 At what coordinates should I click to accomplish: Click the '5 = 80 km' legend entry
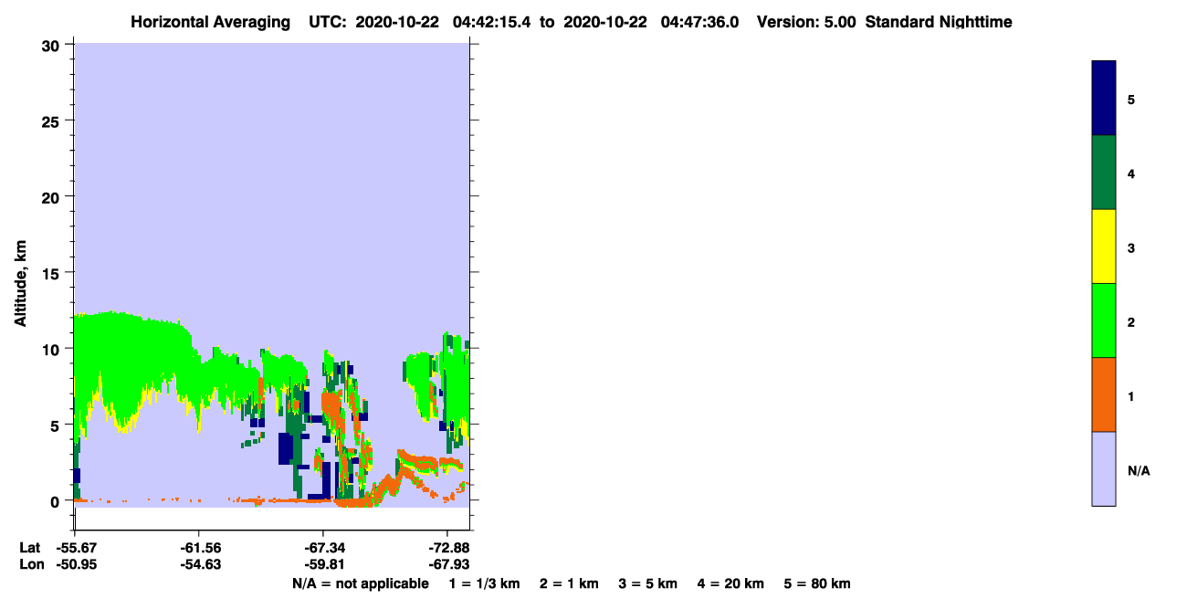(x=818, y=583)
